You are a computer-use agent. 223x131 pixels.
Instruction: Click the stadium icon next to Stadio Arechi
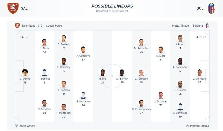pyautogui.click(x=16, y=126)
